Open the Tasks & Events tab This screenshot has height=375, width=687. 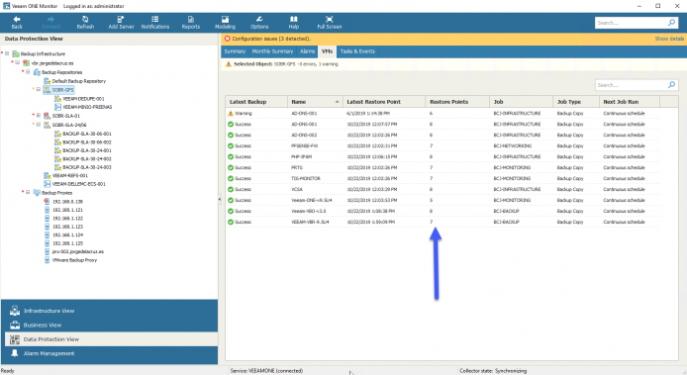click(357, 51)
